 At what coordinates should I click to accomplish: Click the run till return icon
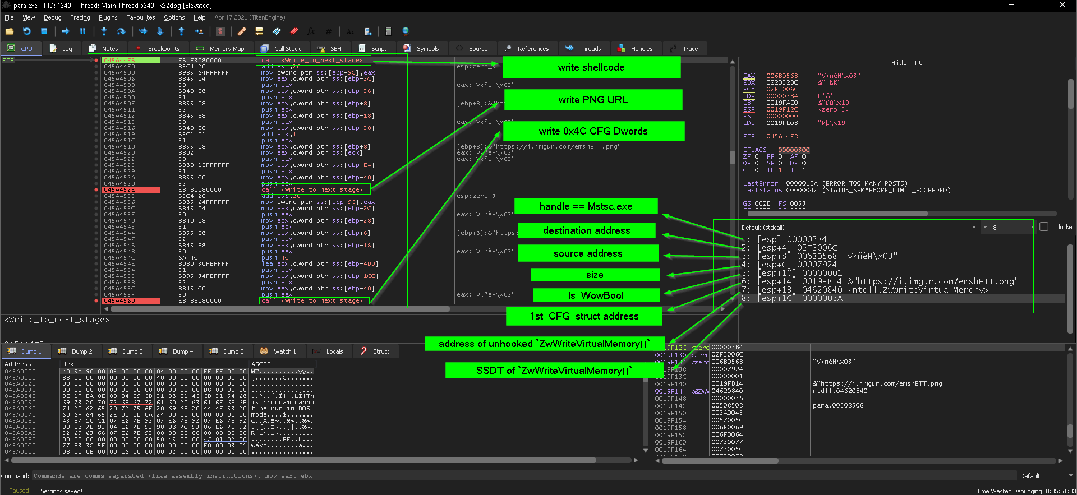[x=181, y=31]
